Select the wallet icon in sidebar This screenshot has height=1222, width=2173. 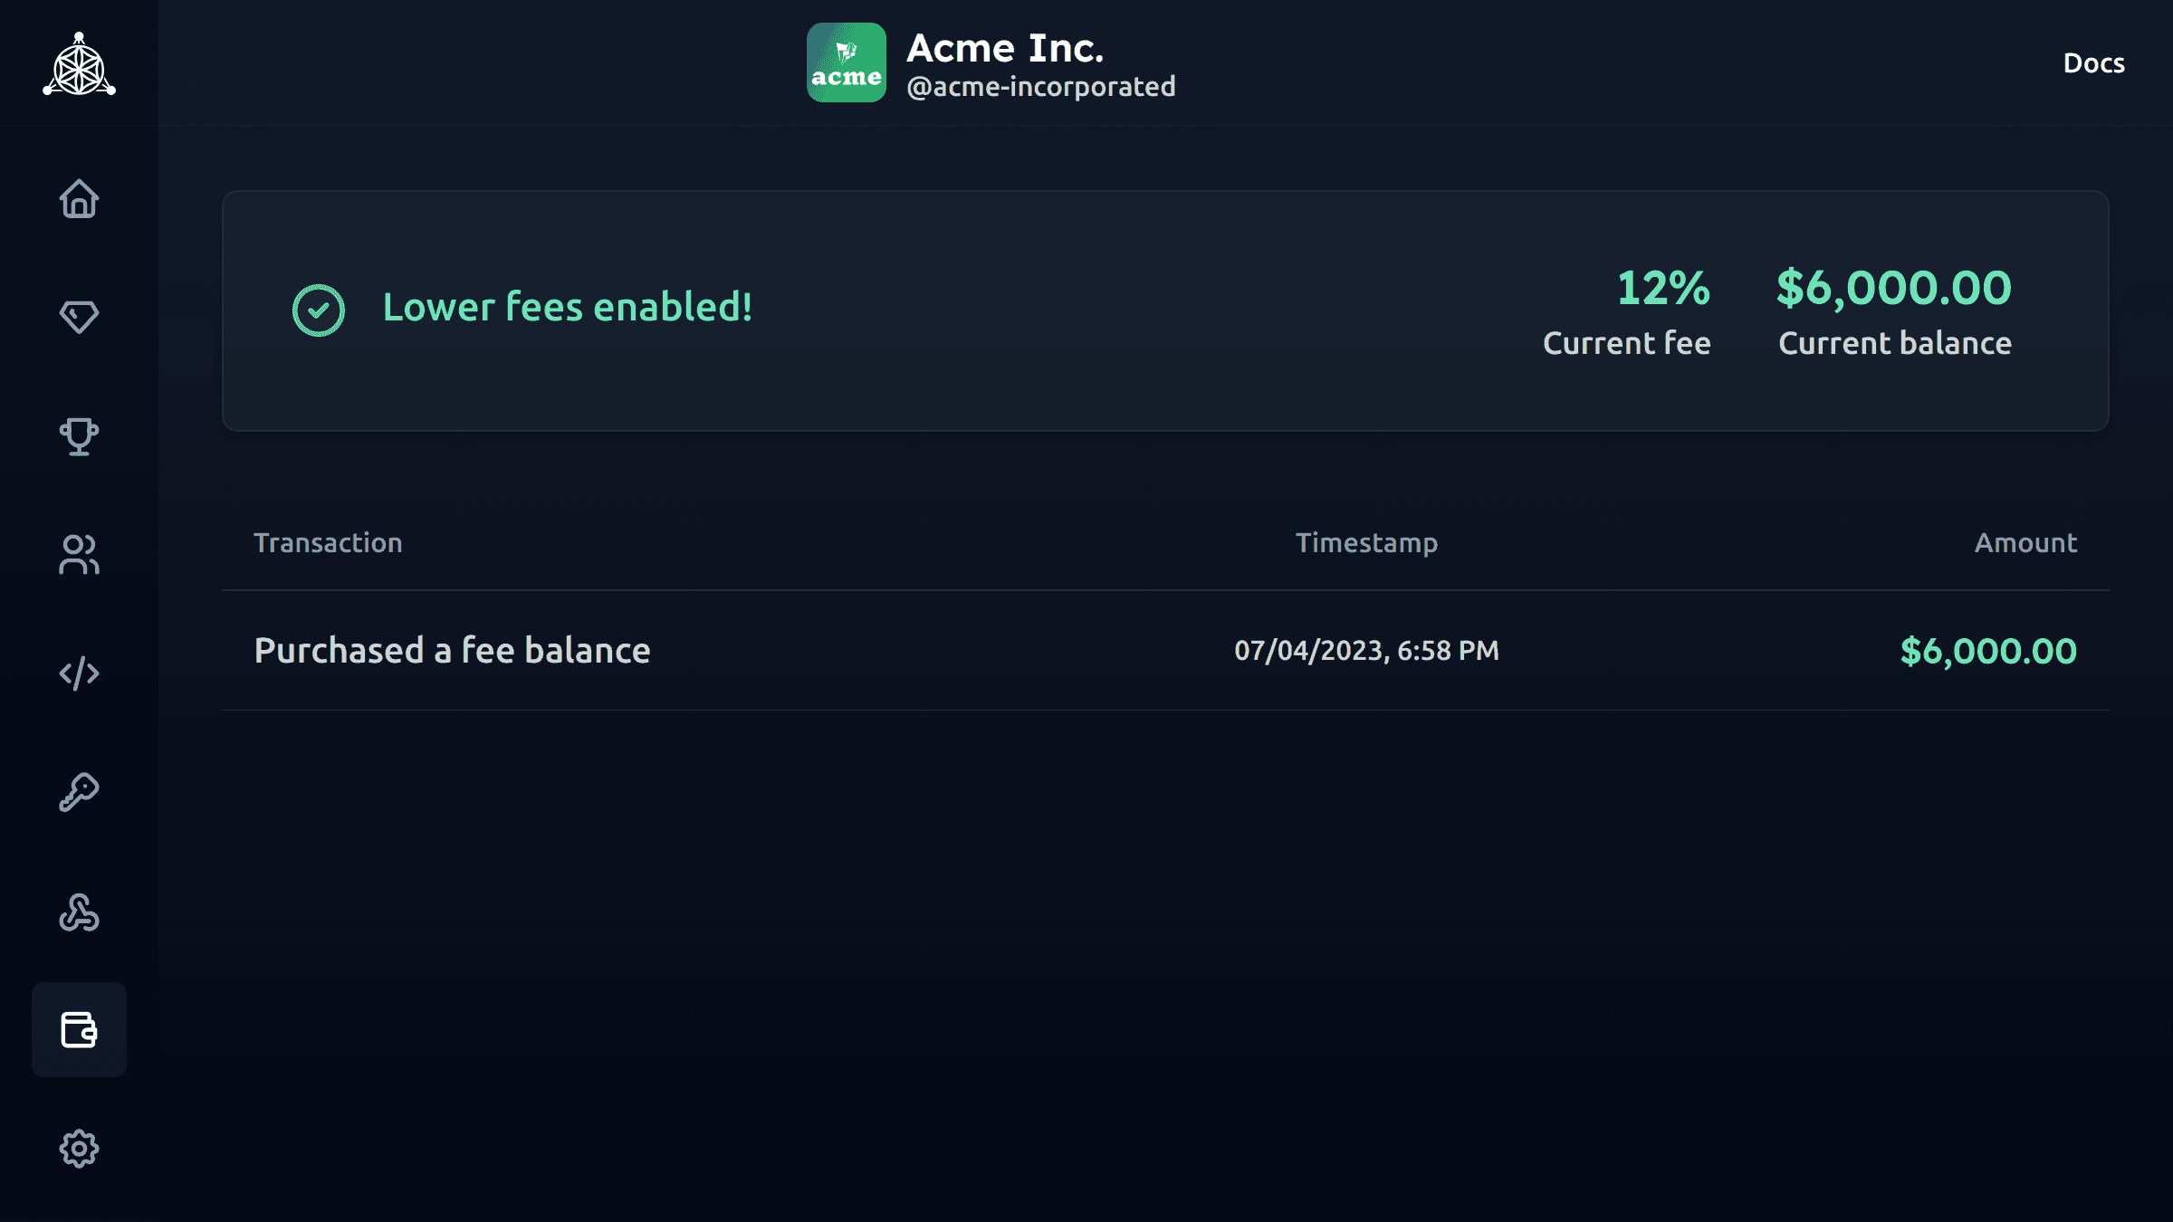(x=79, y=1029)
